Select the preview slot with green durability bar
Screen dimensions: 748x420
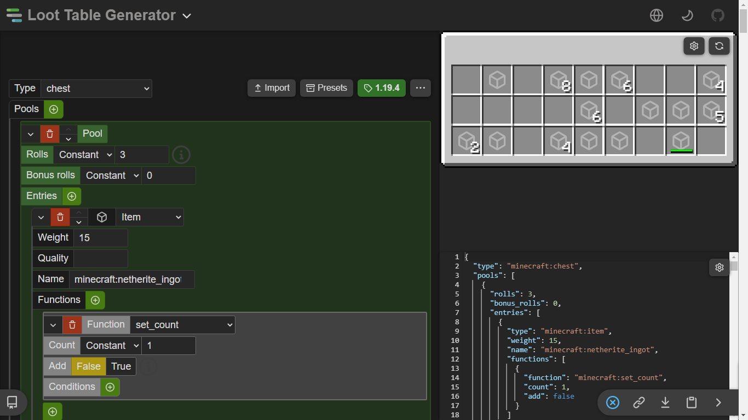681,141
